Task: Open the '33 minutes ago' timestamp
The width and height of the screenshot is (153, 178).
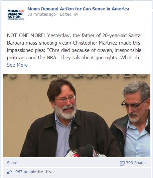Action: [x=41, y=14]
